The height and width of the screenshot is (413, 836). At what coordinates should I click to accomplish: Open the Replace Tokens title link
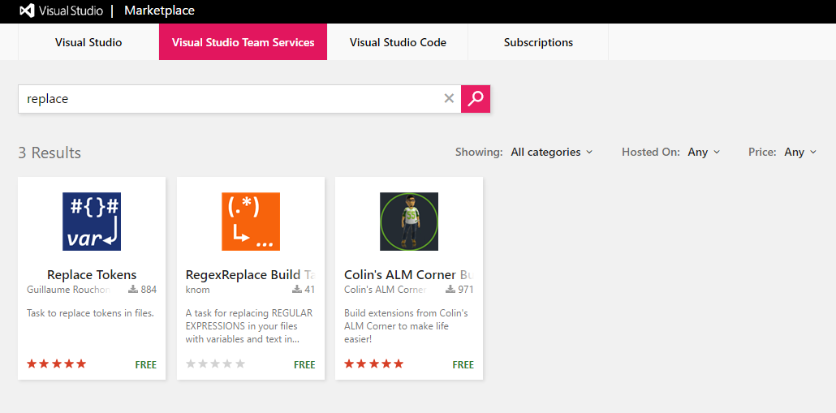92,275
